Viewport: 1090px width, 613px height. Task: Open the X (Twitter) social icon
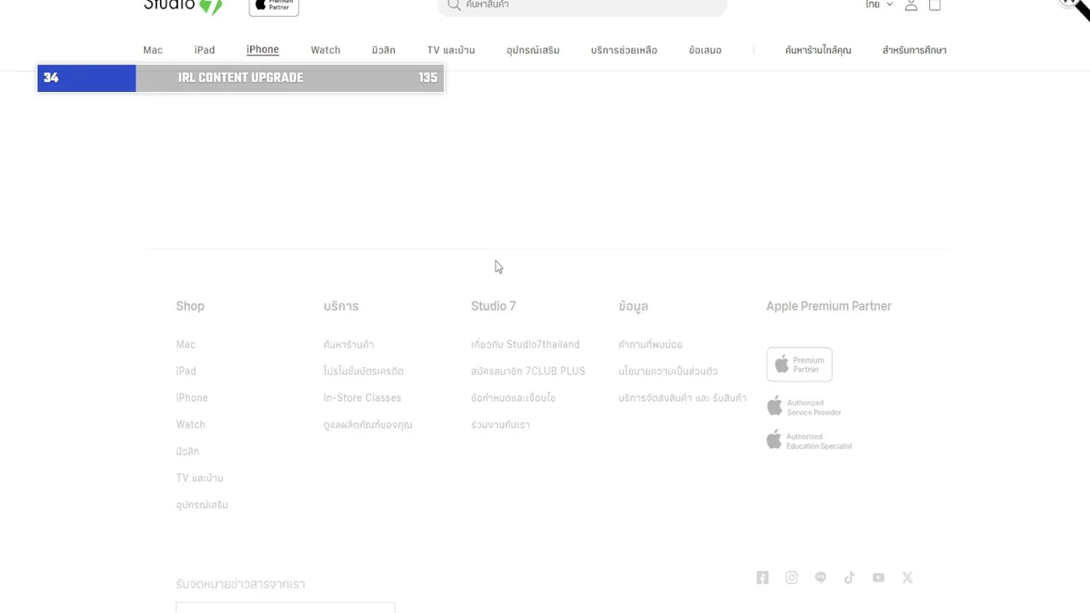907,577
